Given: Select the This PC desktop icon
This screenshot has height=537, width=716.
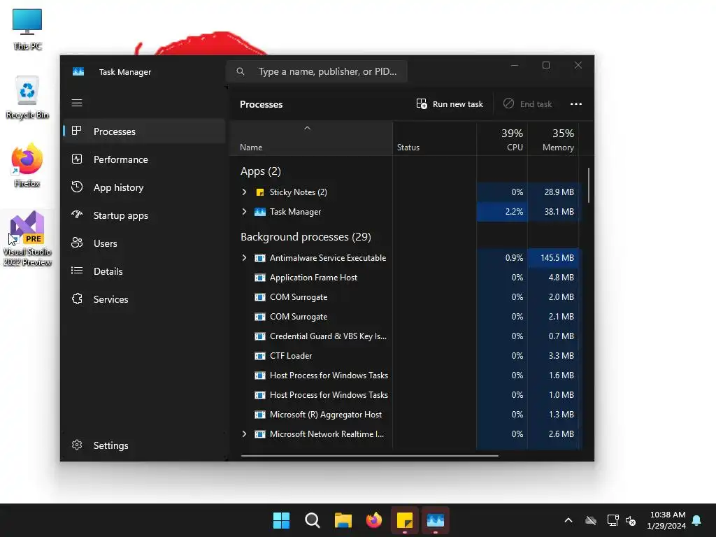Looking at the screenshot, I should tap(27, 29).
